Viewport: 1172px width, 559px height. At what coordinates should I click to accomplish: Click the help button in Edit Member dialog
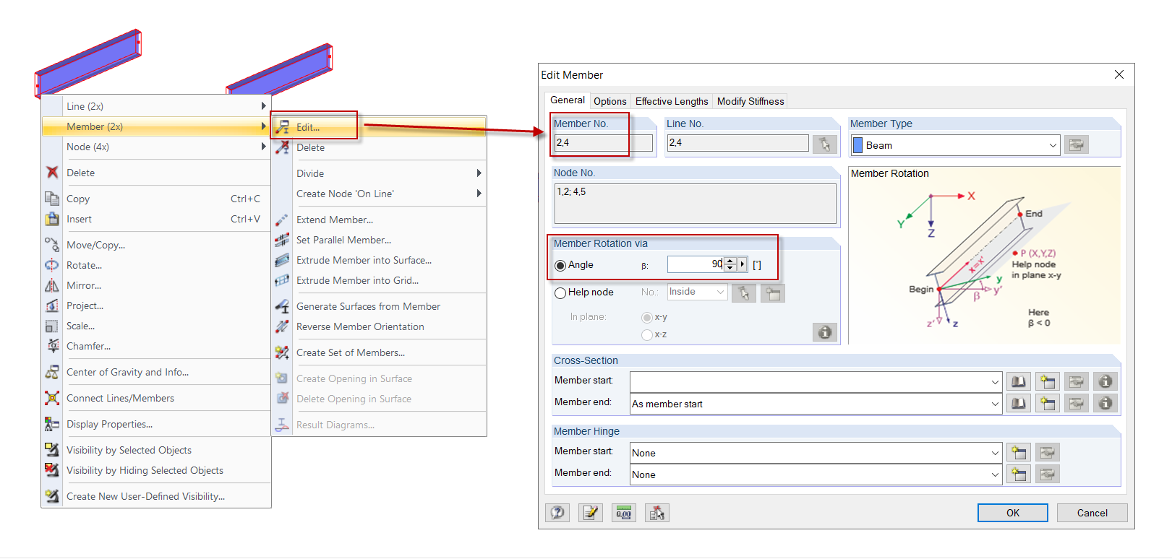pos(557,513)
